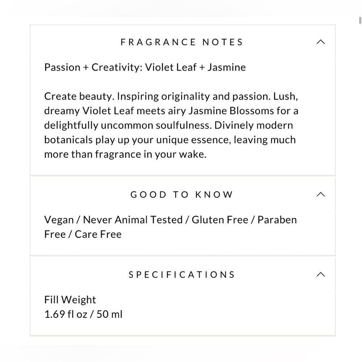The height and width of the screenshot is (362, 362).
Task: Click the 'delightfully uncommon soulfulness' phrase
Action: tap(128, 125)
